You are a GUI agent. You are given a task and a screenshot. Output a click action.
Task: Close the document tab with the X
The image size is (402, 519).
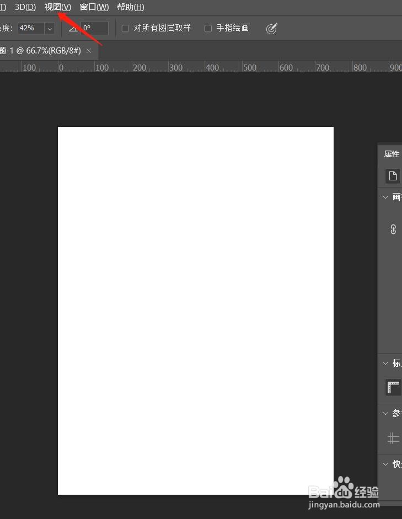[89, 51]
